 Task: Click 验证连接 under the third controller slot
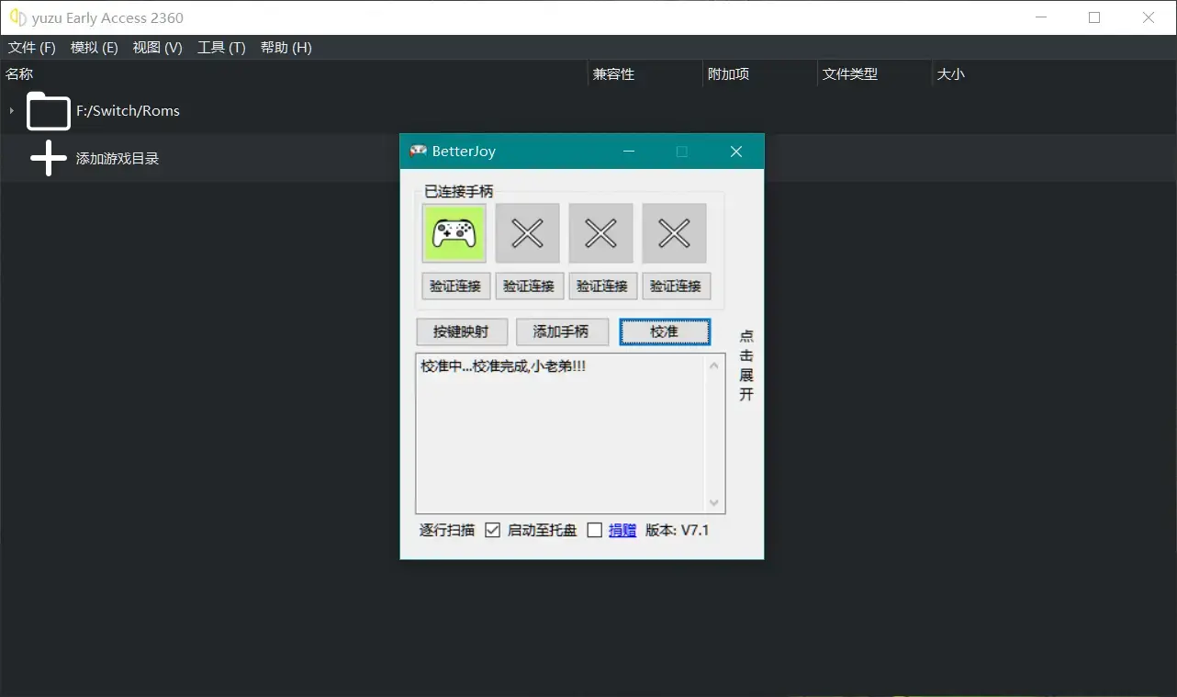click(x=602, y=287)
